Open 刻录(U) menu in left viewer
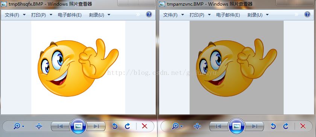This screenshot has height=137, width=316. (100, 15)
